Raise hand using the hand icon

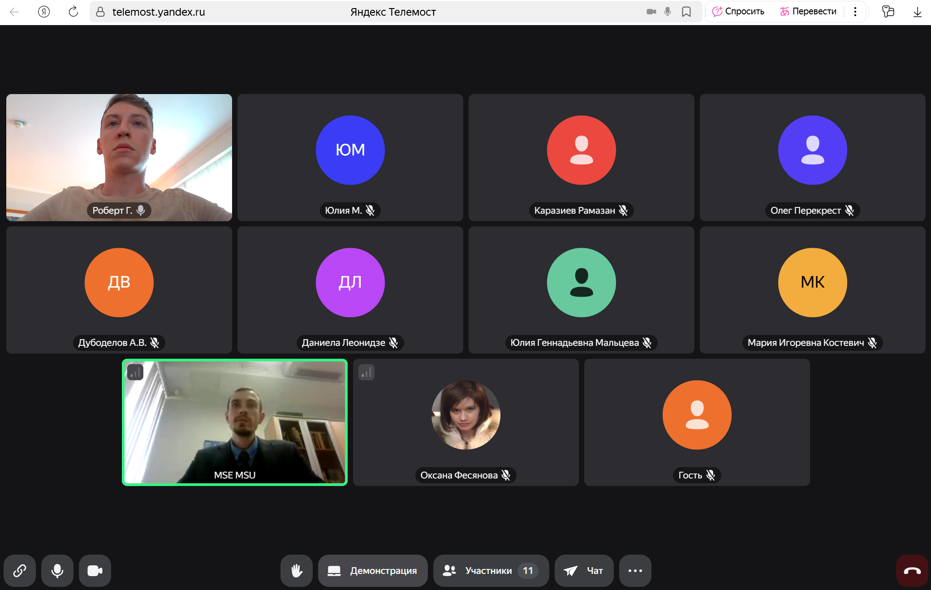[296, 570]
